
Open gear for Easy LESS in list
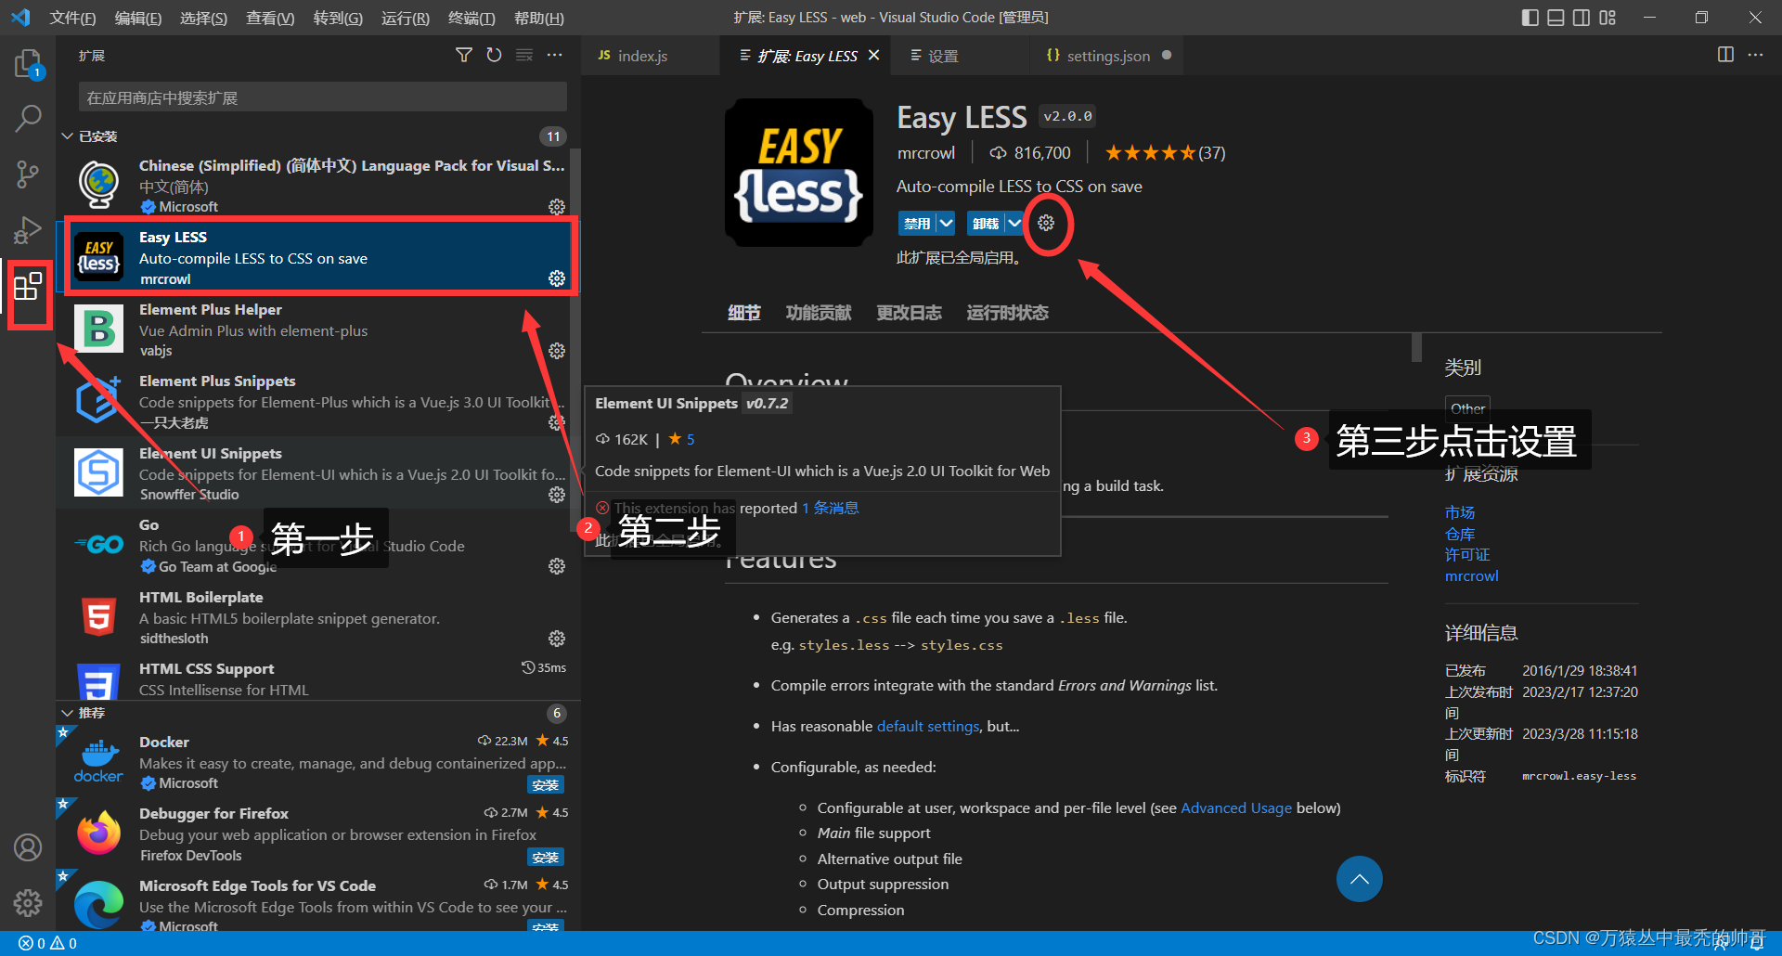click(x=557, y=278)
